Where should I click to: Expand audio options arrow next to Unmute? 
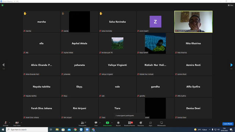point(10,123)
